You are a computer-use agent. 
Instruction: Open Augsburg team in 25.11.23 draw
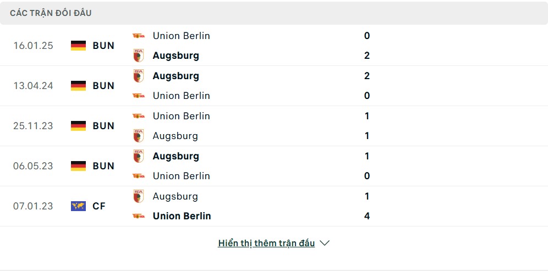tap(175, 136)
